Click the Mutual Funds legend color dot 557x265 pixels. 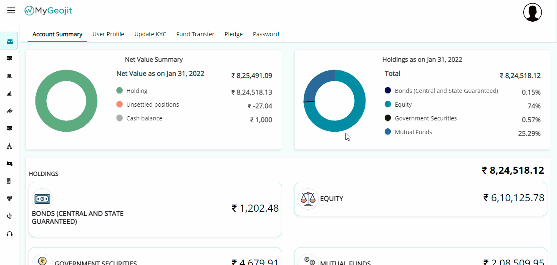388,132
